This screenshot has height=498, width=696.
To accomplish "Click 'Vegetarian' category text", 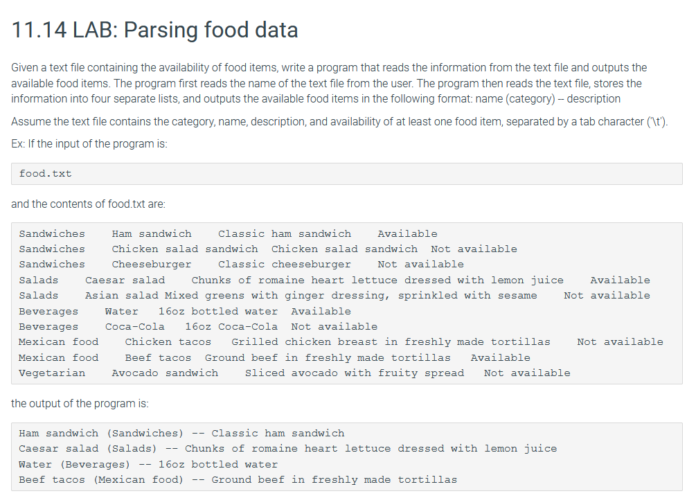I will 52,373.
